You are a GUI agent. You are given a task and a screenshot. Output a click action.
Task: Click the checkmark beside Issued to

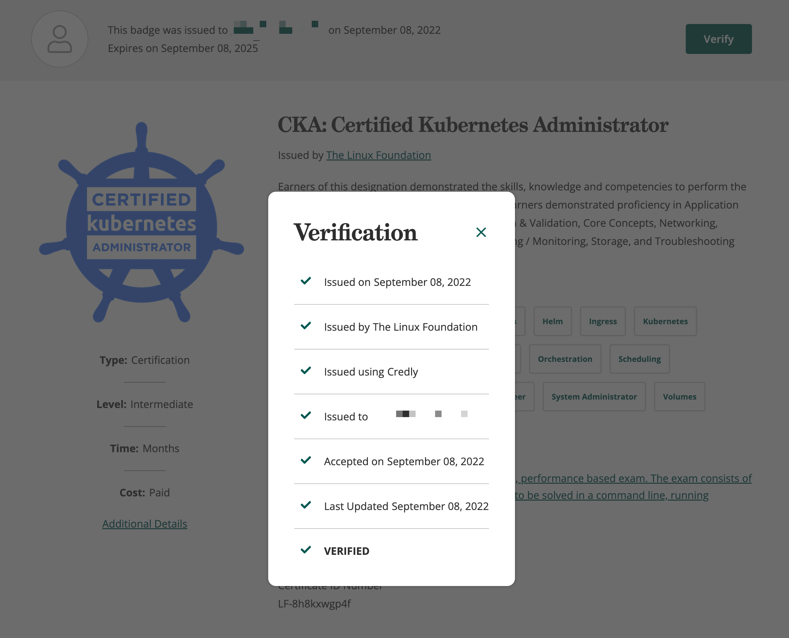pyautogui.click(x=306, y=416)
